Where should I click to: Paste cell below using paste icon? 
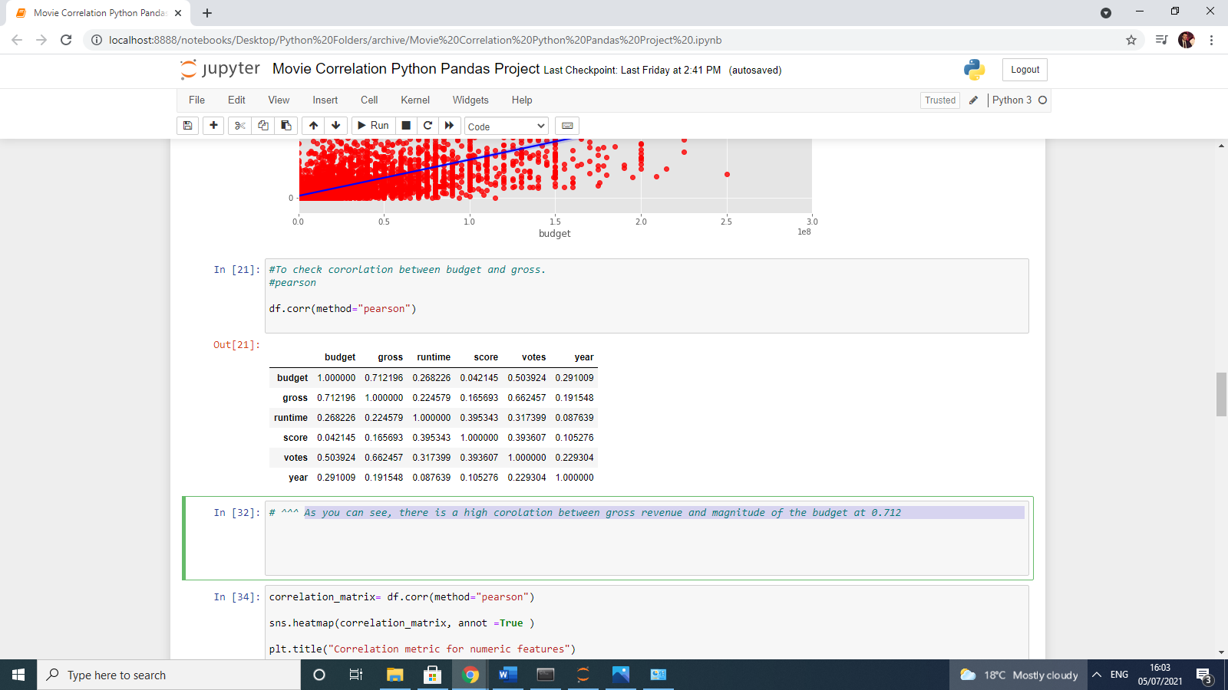pyautogui.click(x=286, y=125)
